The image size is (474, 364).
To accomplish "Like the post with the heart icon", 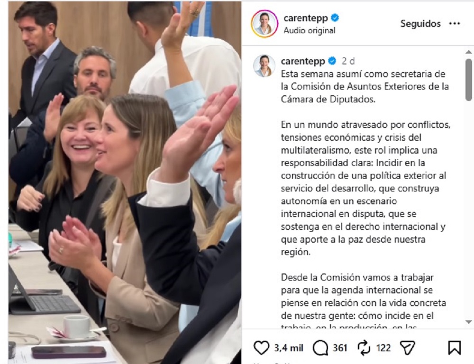I will tap(261, 348).
